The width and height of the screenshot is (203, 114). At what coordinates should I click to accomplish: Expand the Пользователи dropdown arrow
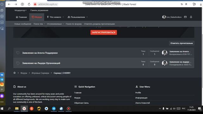pos(87,17)
